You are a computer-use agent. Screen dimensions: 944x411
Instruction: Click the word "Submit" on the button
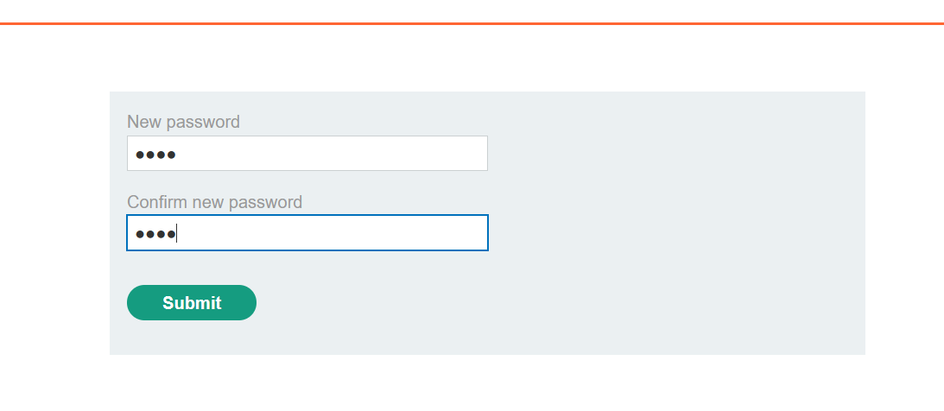192,303
